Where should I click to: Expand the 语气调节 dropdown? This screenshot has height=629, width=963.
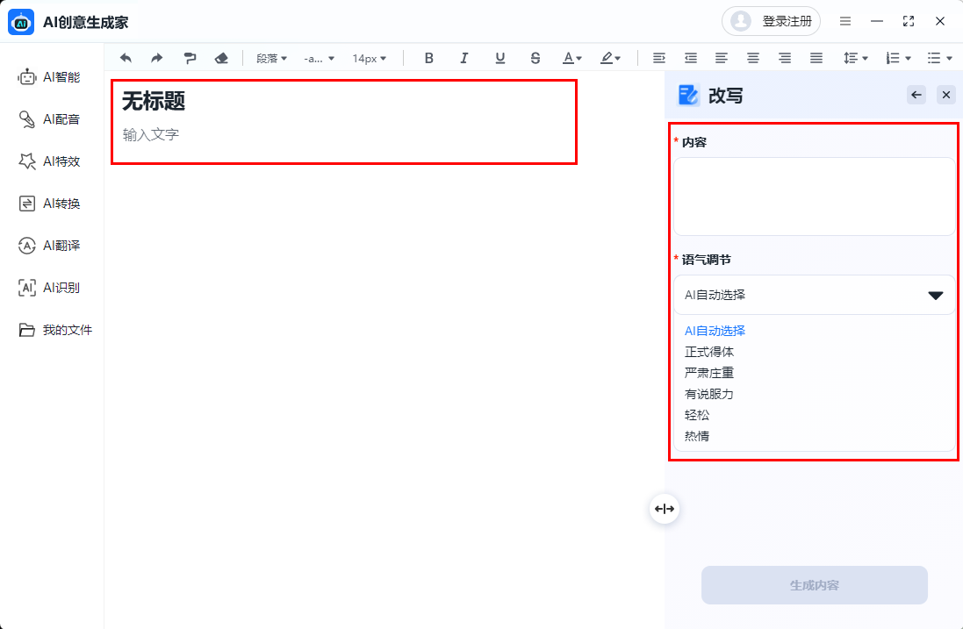pos(814,295)
